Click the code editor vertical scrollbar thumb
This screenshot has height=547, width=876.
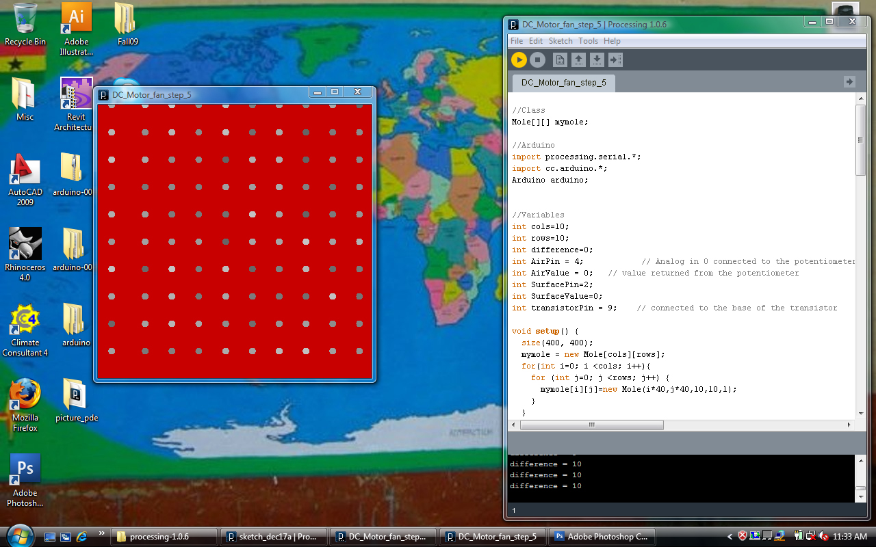pyautogui.click(x=860, y=140)
